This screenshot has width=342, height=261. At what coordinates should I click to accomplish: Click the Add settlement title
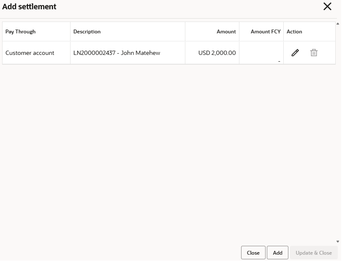29,7
